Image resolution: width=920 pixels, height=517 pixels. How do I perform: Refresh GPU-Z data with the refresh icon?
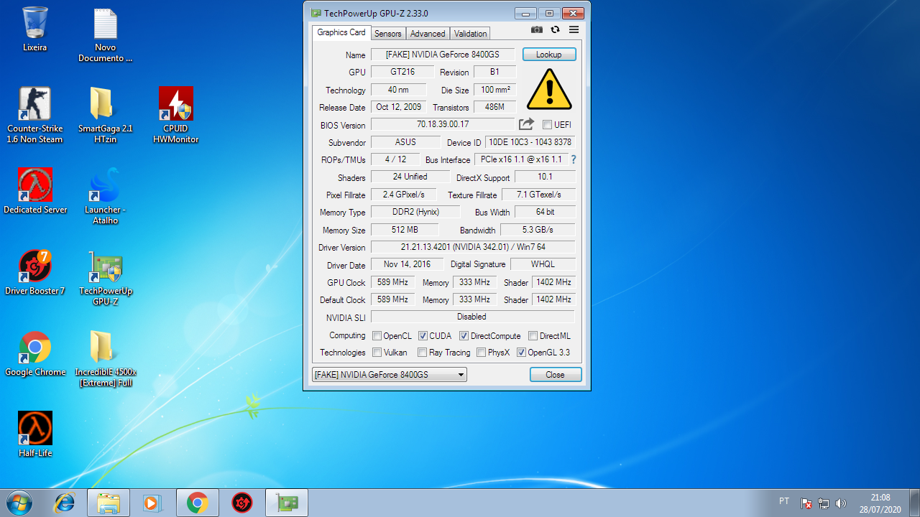555,29
